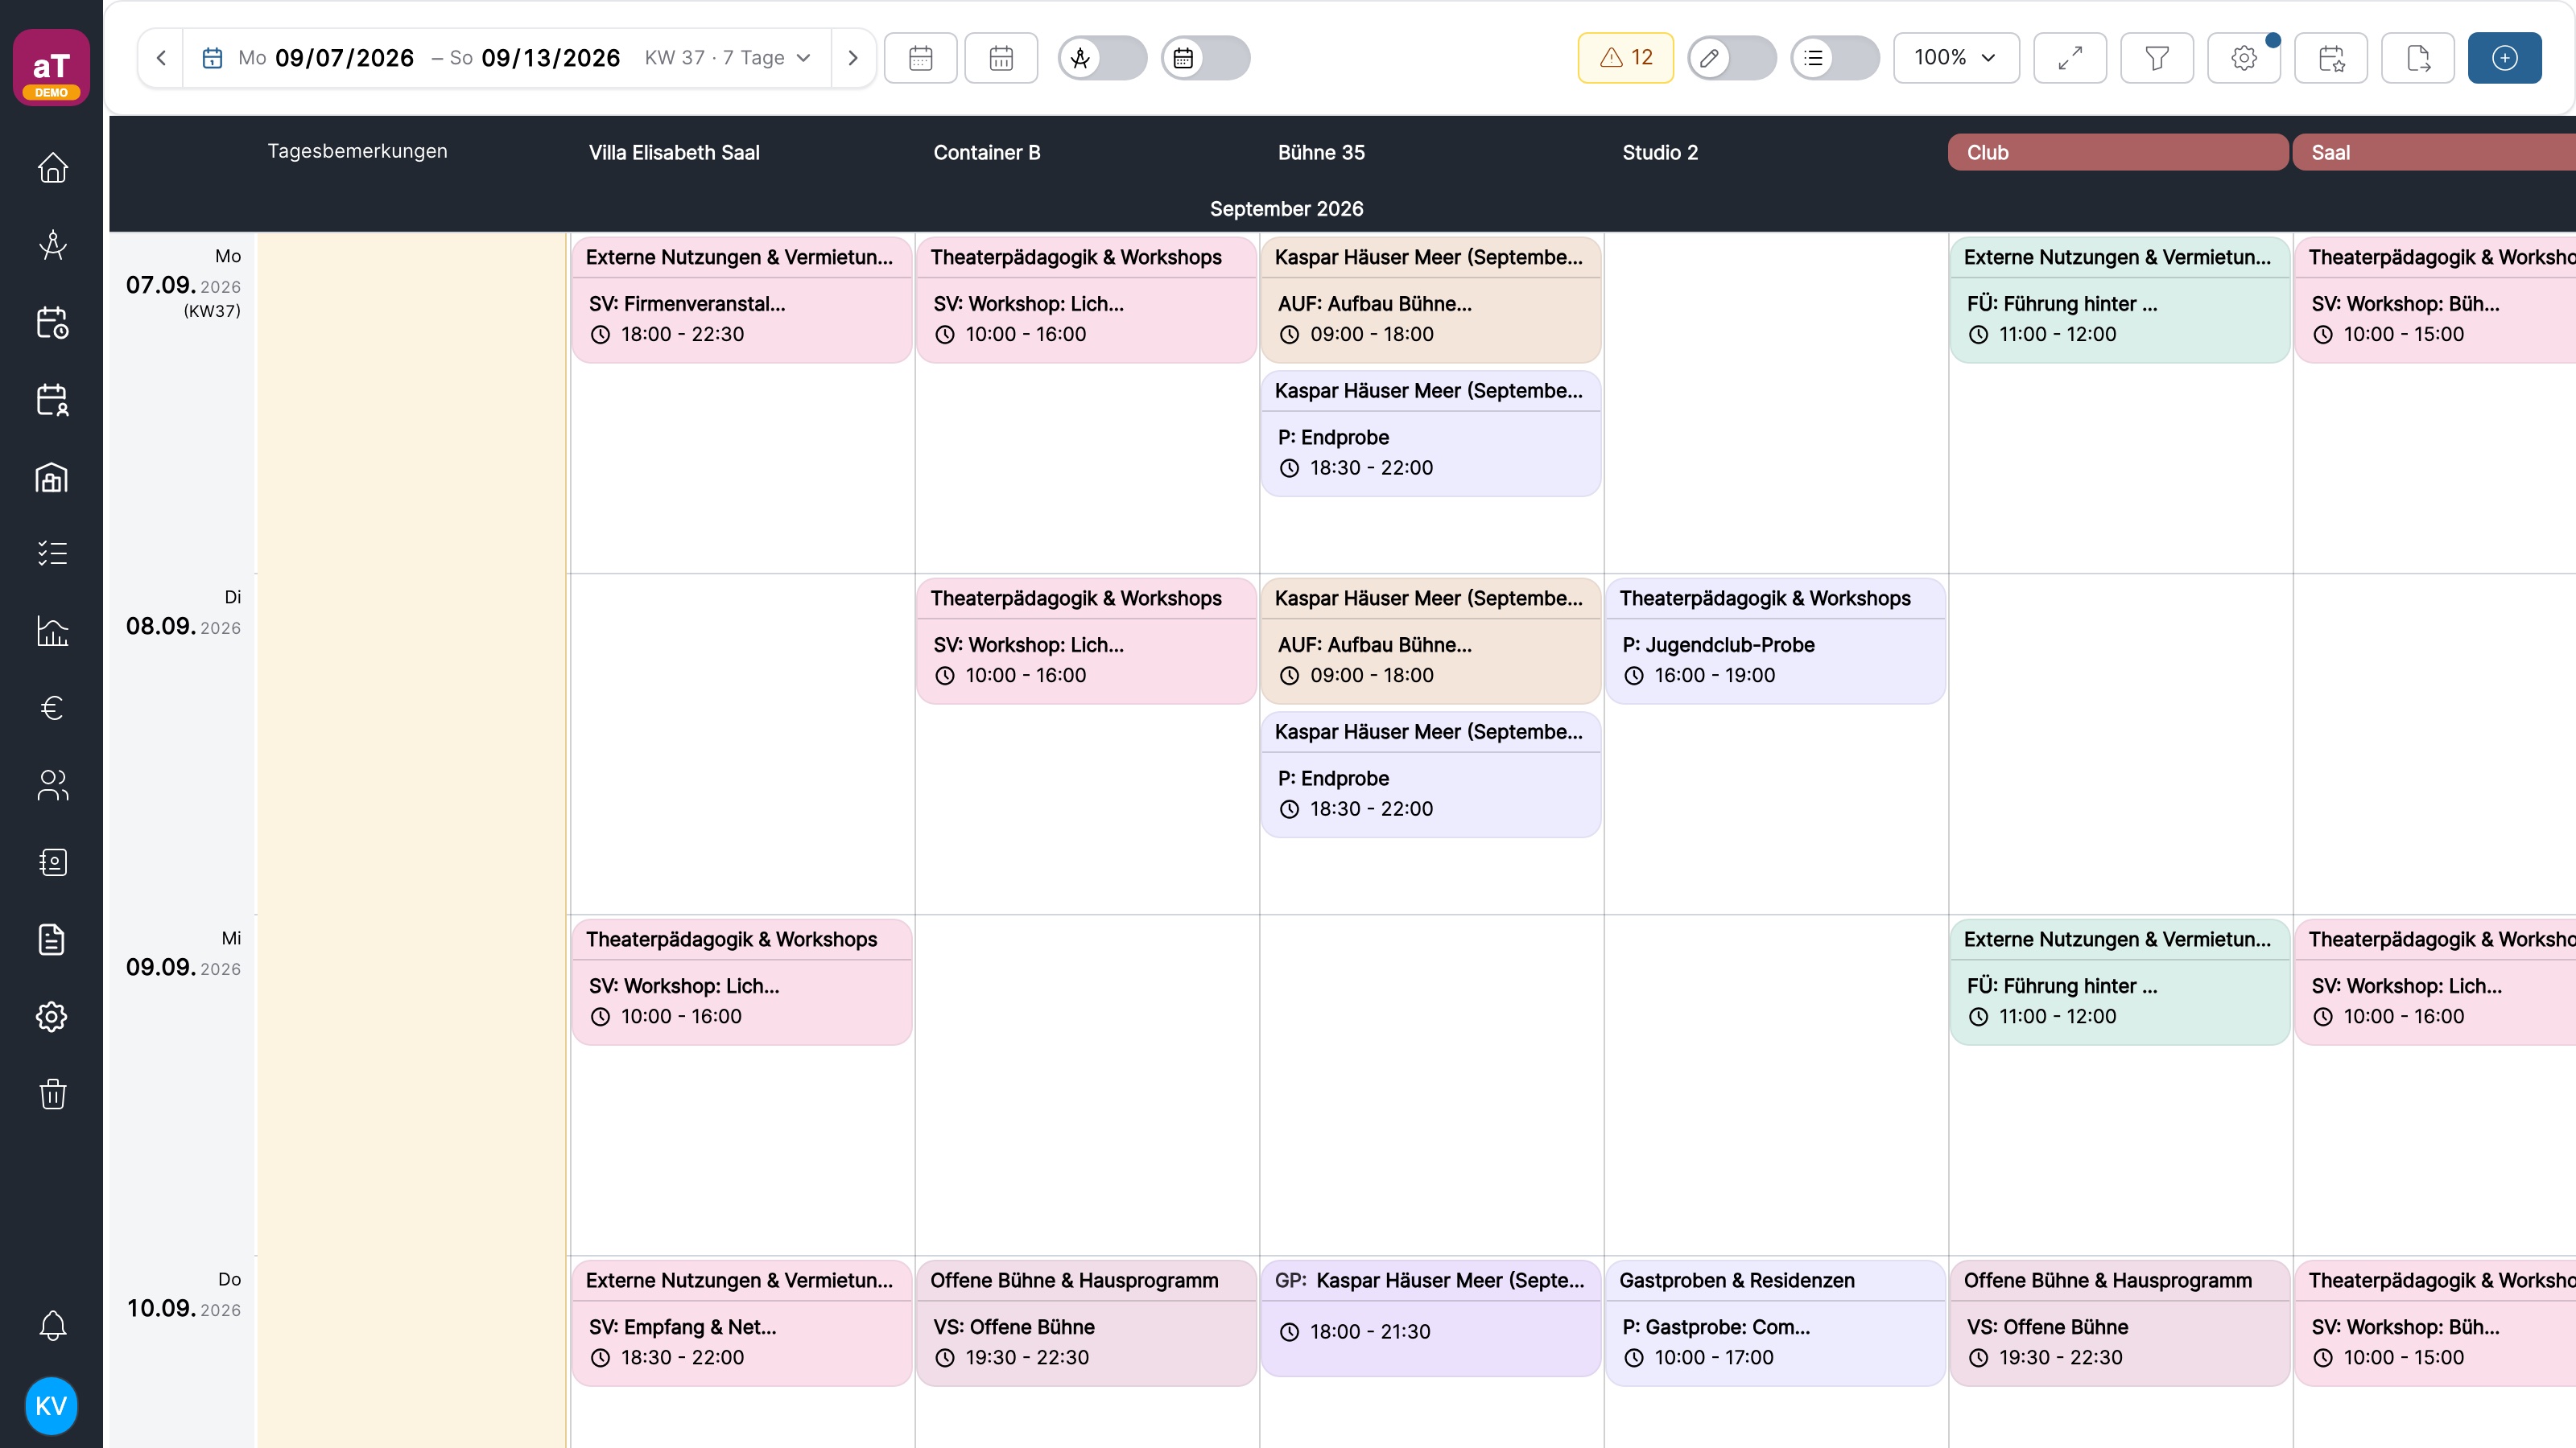Open the notifications bell
This screenshot has height=1448, width=2576.
52,1325
